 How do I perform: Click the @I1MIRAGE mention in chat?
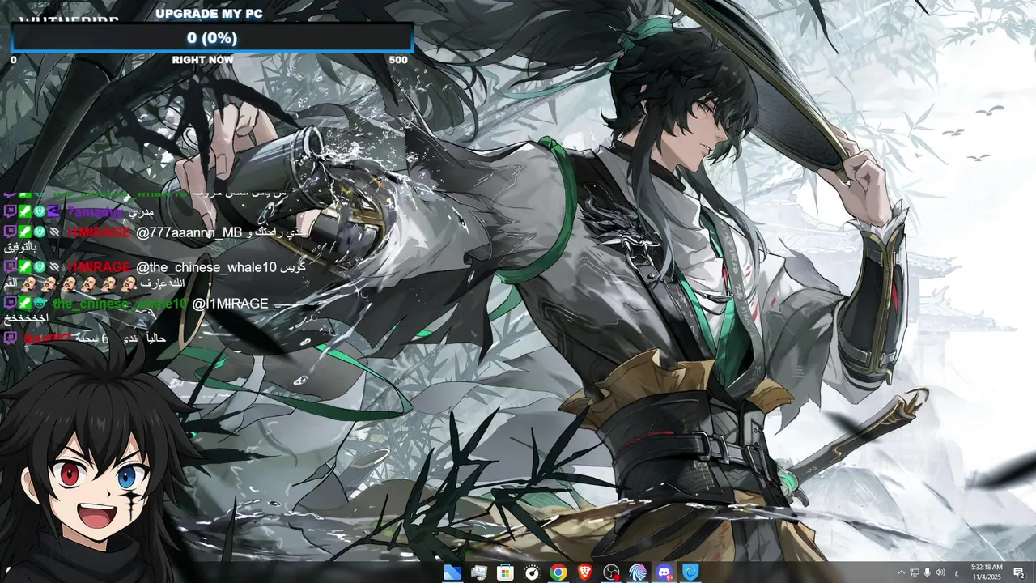point(230,304)
